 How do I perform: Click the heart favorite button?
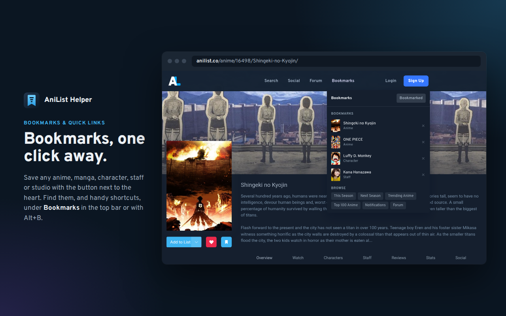211,242
